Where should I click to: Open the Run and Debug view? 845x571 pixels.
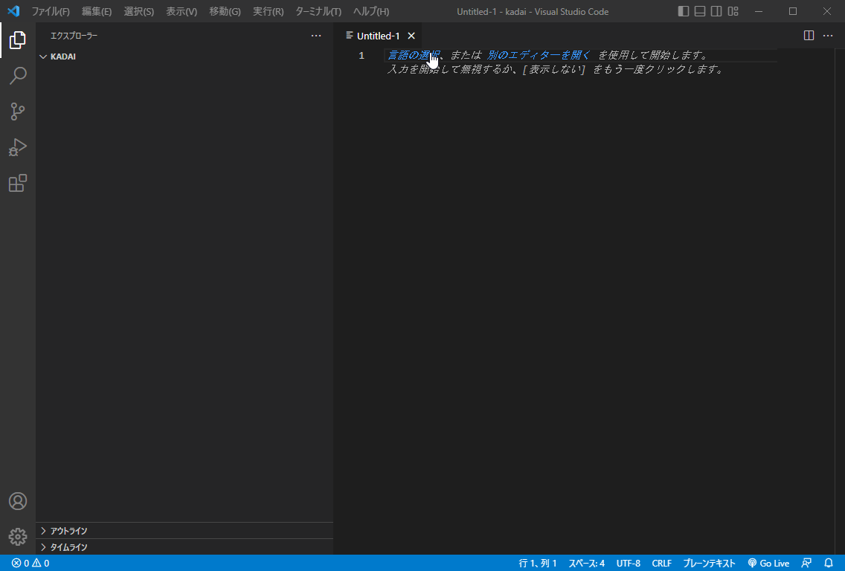pos(18,147)
